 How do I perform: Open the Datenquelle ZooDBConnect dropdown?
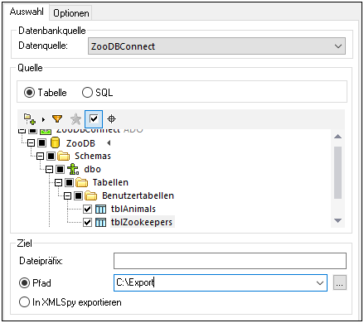[216, 46]
